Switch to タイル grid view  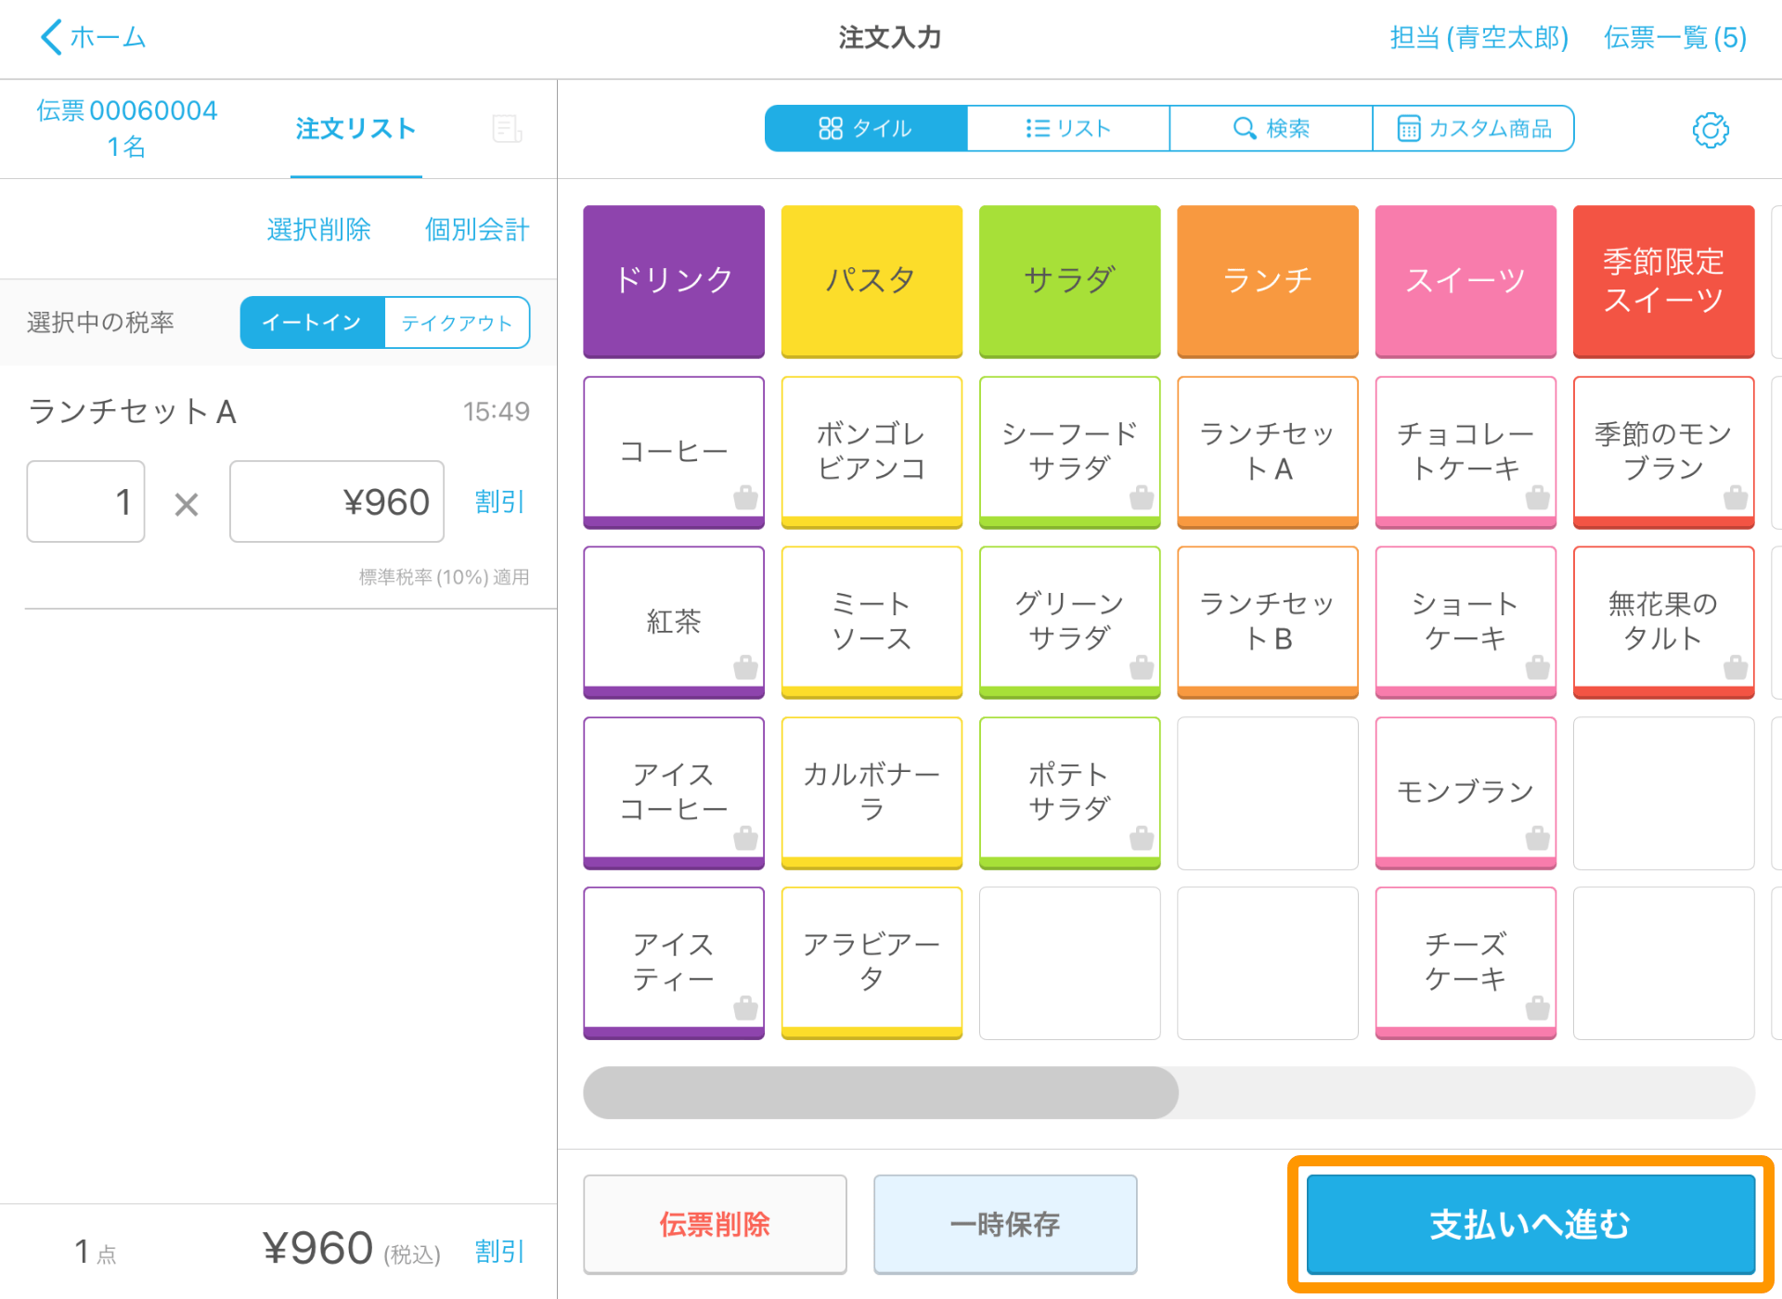coord(865,128)
